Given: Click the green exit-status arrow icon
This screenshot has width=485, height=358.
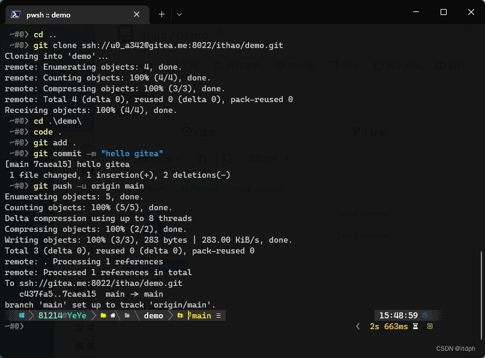Looking at the screenshot, I should click(x=430, y=326).
